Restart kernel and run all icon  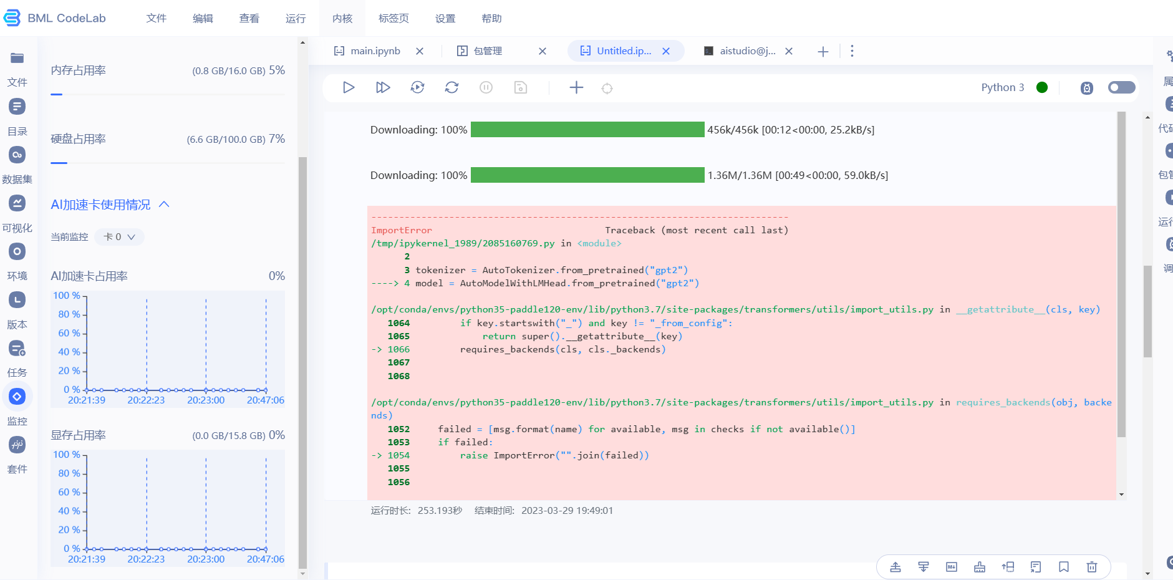coord(417,87)
